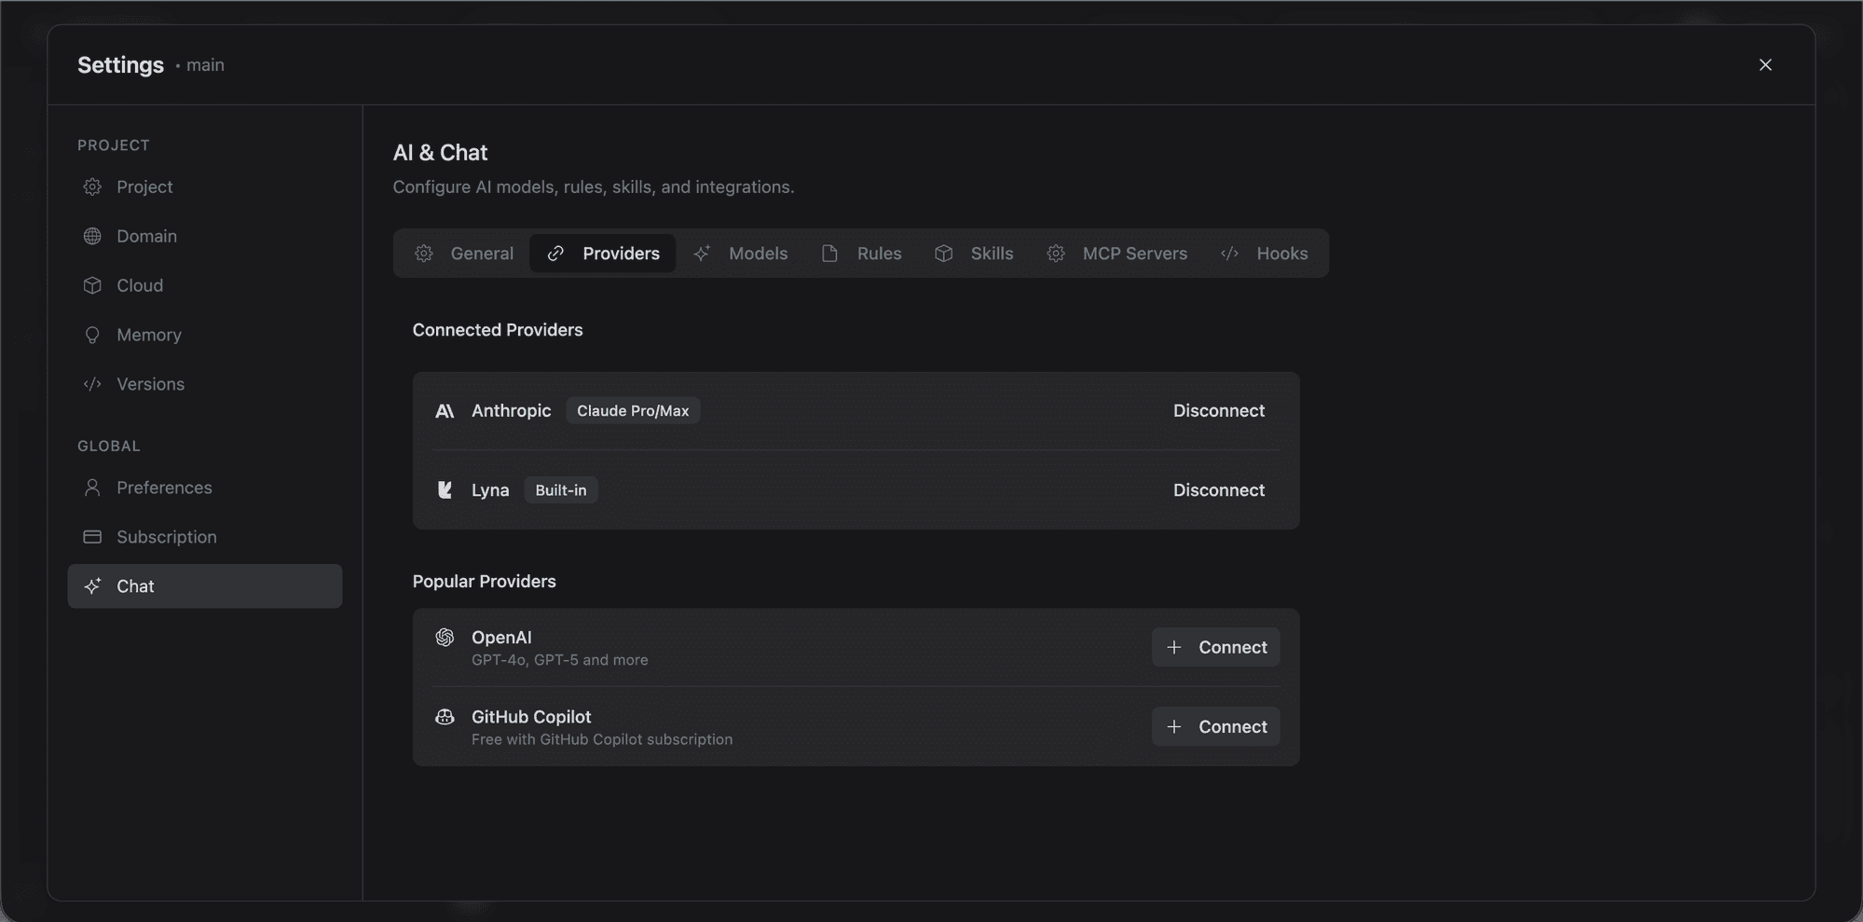This screenshot has width=1863, height=922.
Task: Disconnect the Lyna provider
Action: 1218,490
